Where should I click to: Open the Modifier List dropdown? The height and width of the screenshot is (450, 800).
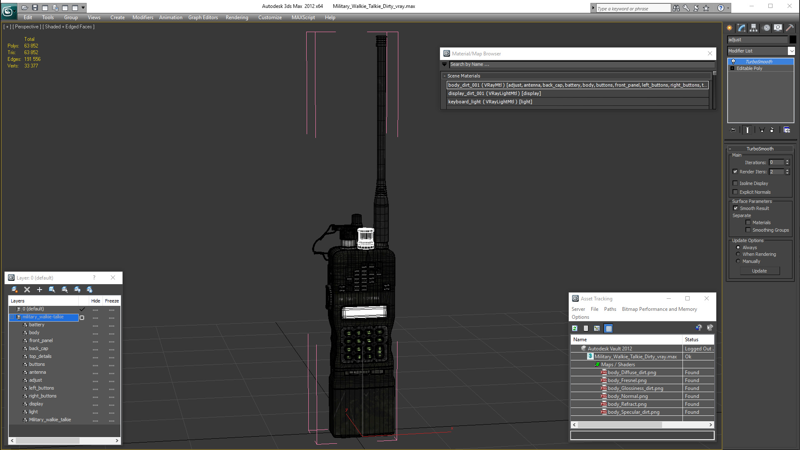point(791,51)
